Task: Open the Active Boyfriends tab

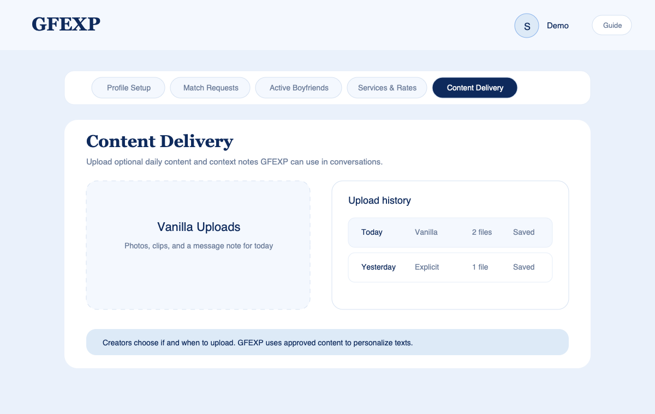Action: pyautogui.click(x=299, y=88)
